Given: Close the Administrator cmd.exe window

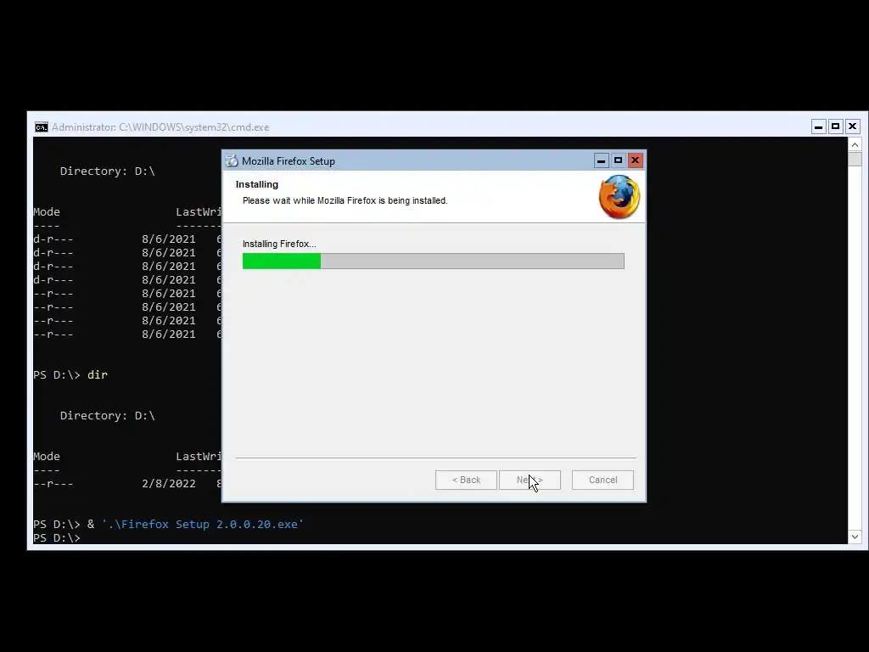Looking at the screenshot, I should 852,126.
